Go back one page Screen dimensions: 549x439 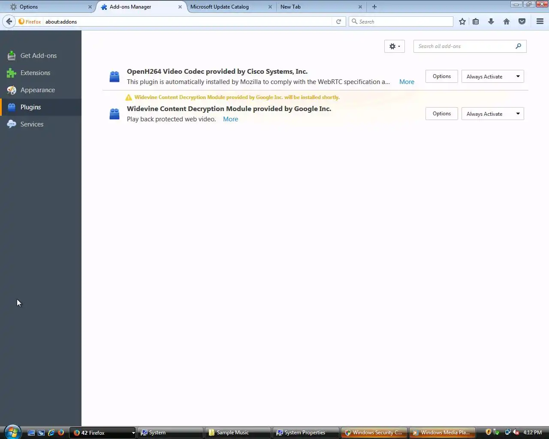click(x=9, y=21)
